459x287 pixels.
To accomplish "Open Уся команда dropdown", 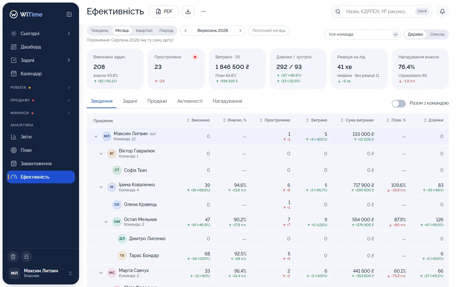I will click(362, 34).
